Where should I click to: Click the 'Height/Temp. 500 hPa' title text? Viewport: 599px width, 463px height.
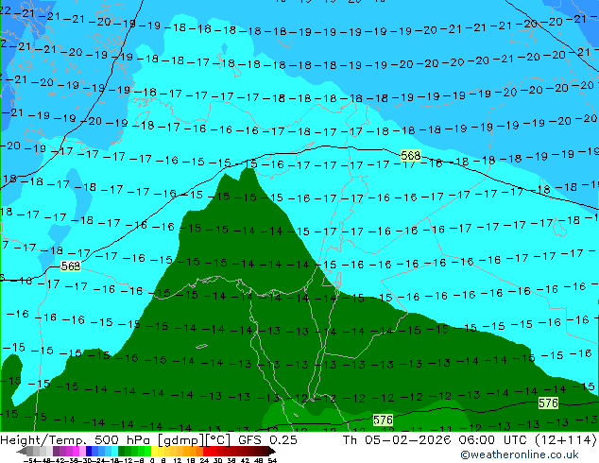(77, 439)
